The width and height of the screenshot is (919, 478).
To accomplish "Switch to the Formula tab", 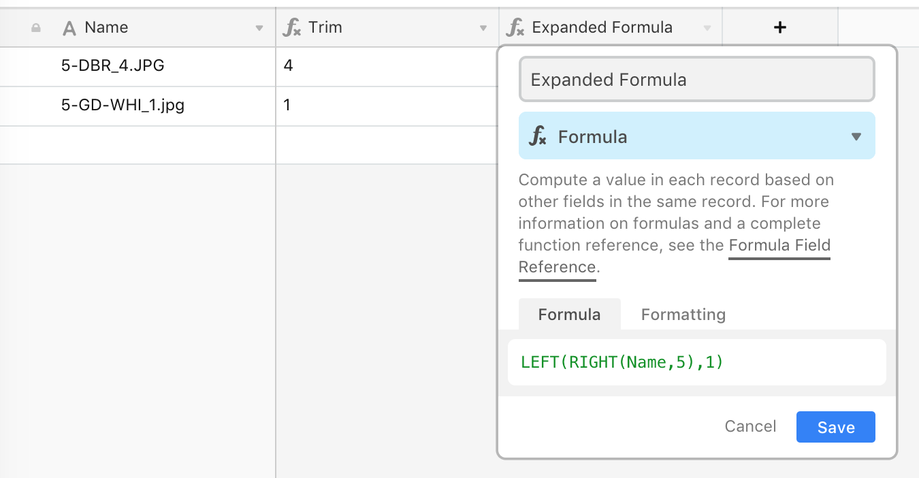I will pos(569,315).
